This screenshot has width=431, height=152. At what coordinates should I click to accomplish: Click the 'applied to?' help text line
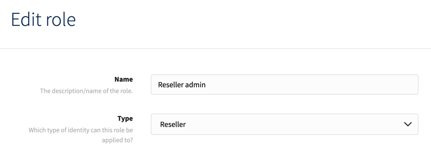[x=117, y=140]
